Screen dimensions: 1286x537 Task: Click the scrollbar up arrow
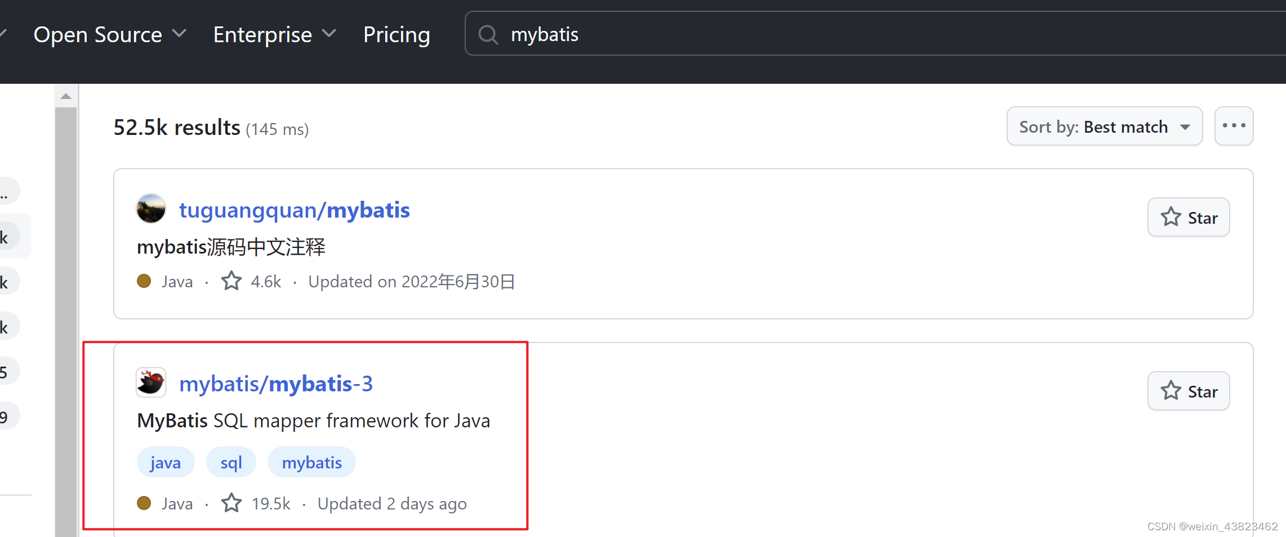tap(66, 96)
